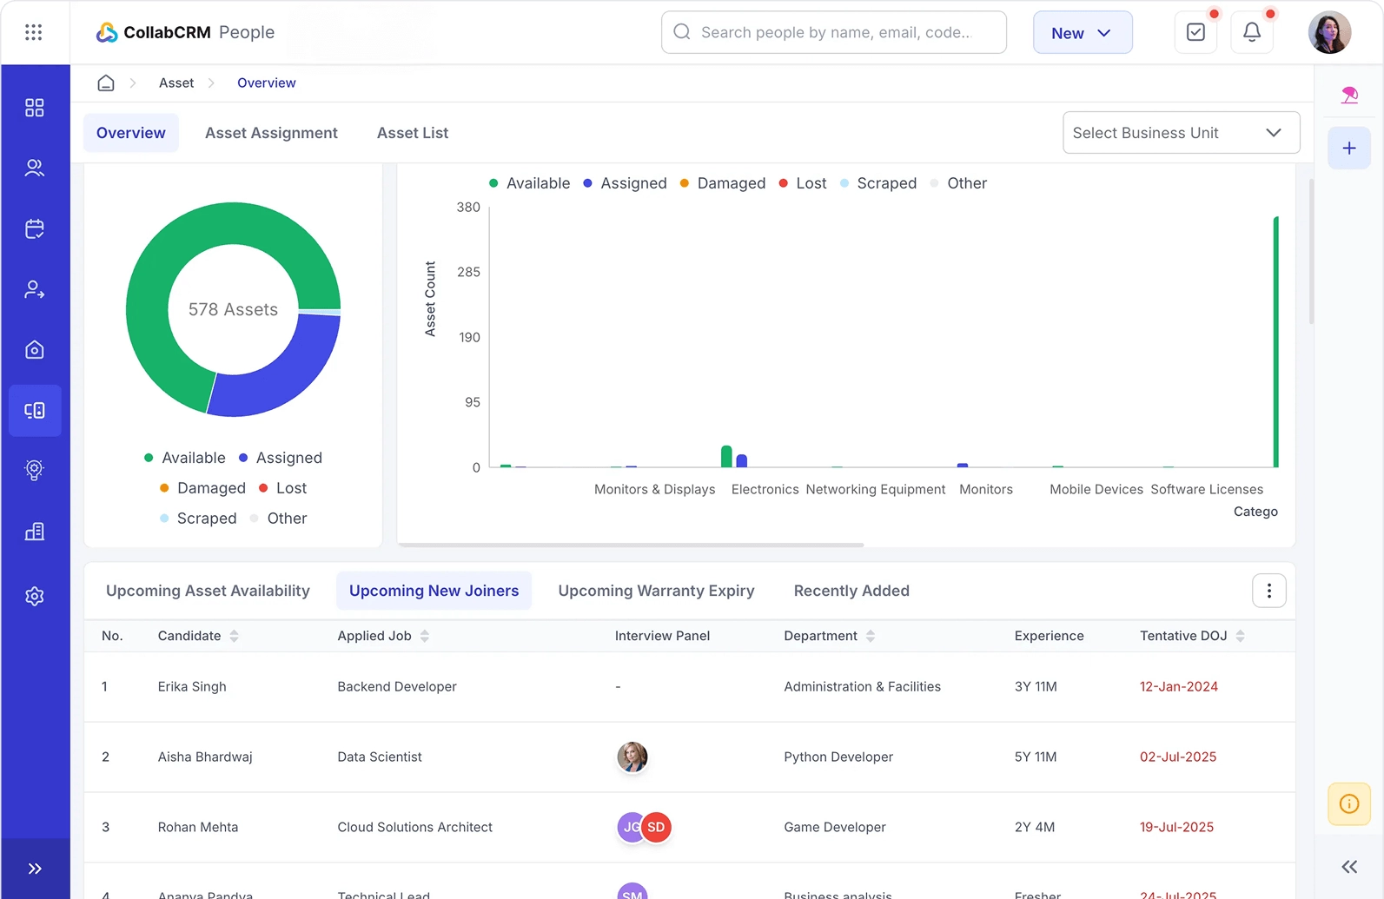Switch to the Asset Assignment tab
Image resolution: width=1384 pixels, height=899 pixels.
click(x=271, y=133)
